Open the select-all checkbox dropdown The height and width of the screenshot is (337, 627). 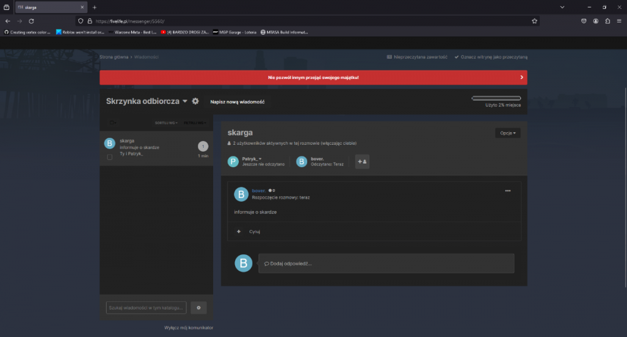click(113, 123)
